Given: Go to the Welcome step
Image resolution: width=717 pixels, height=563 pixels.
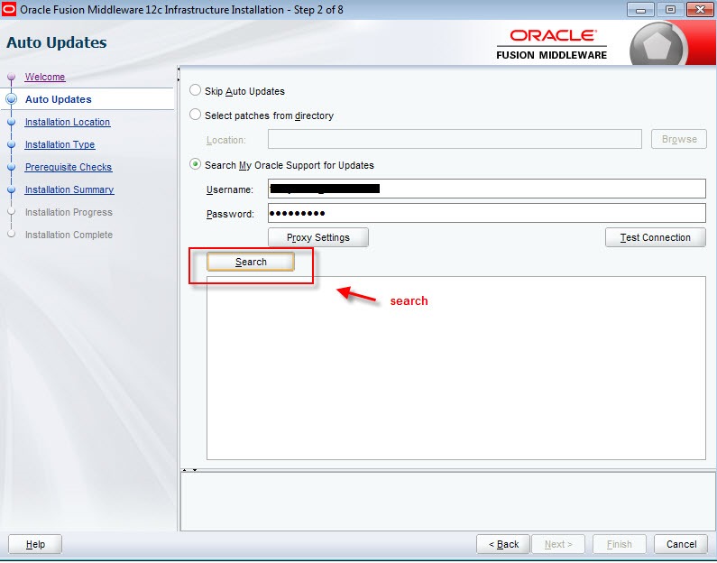Looking at the screenshot, I should point(45,77).
